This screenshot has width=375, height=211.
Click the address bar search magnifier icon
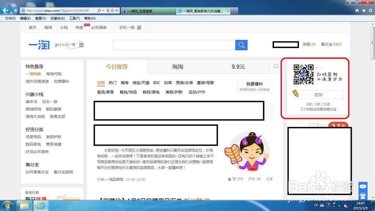coord(99,11)
